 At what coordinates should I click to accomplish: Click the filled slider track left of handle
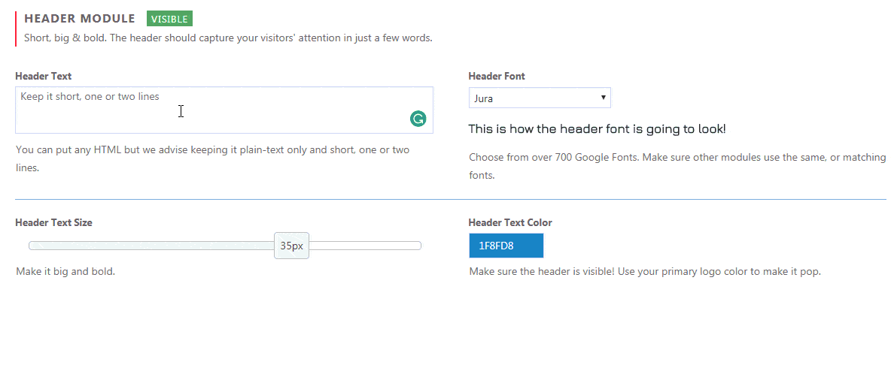click(151, 246)
